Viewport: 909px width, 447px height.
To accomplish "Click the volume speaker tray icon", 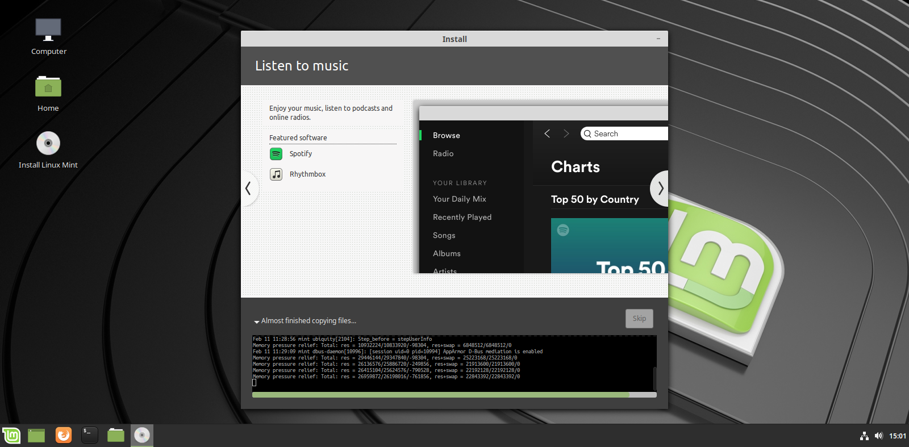I will pyautogui.click(x=879, y=436).
